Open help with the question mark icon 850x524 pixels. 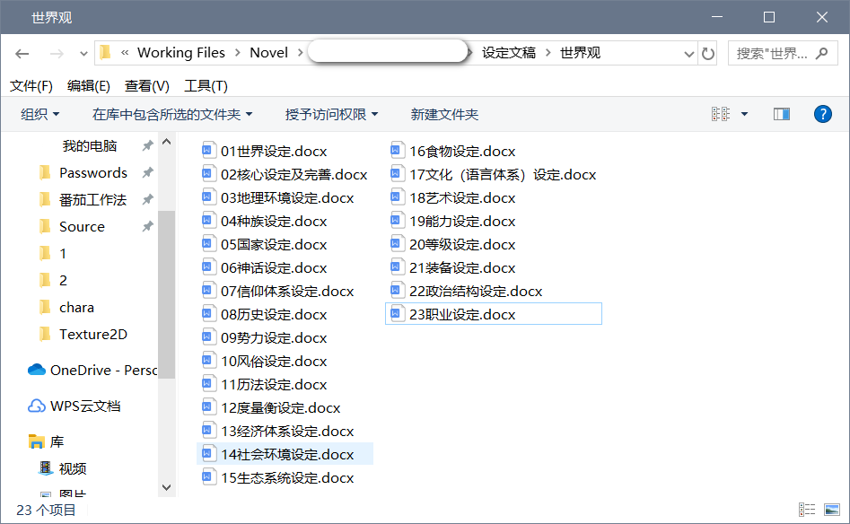click(822, 114)
